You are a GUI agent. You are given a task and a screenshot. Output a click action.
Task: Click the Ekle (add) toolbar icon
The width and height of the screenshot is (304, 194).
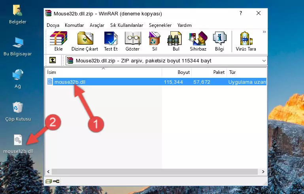pos(59,41)
